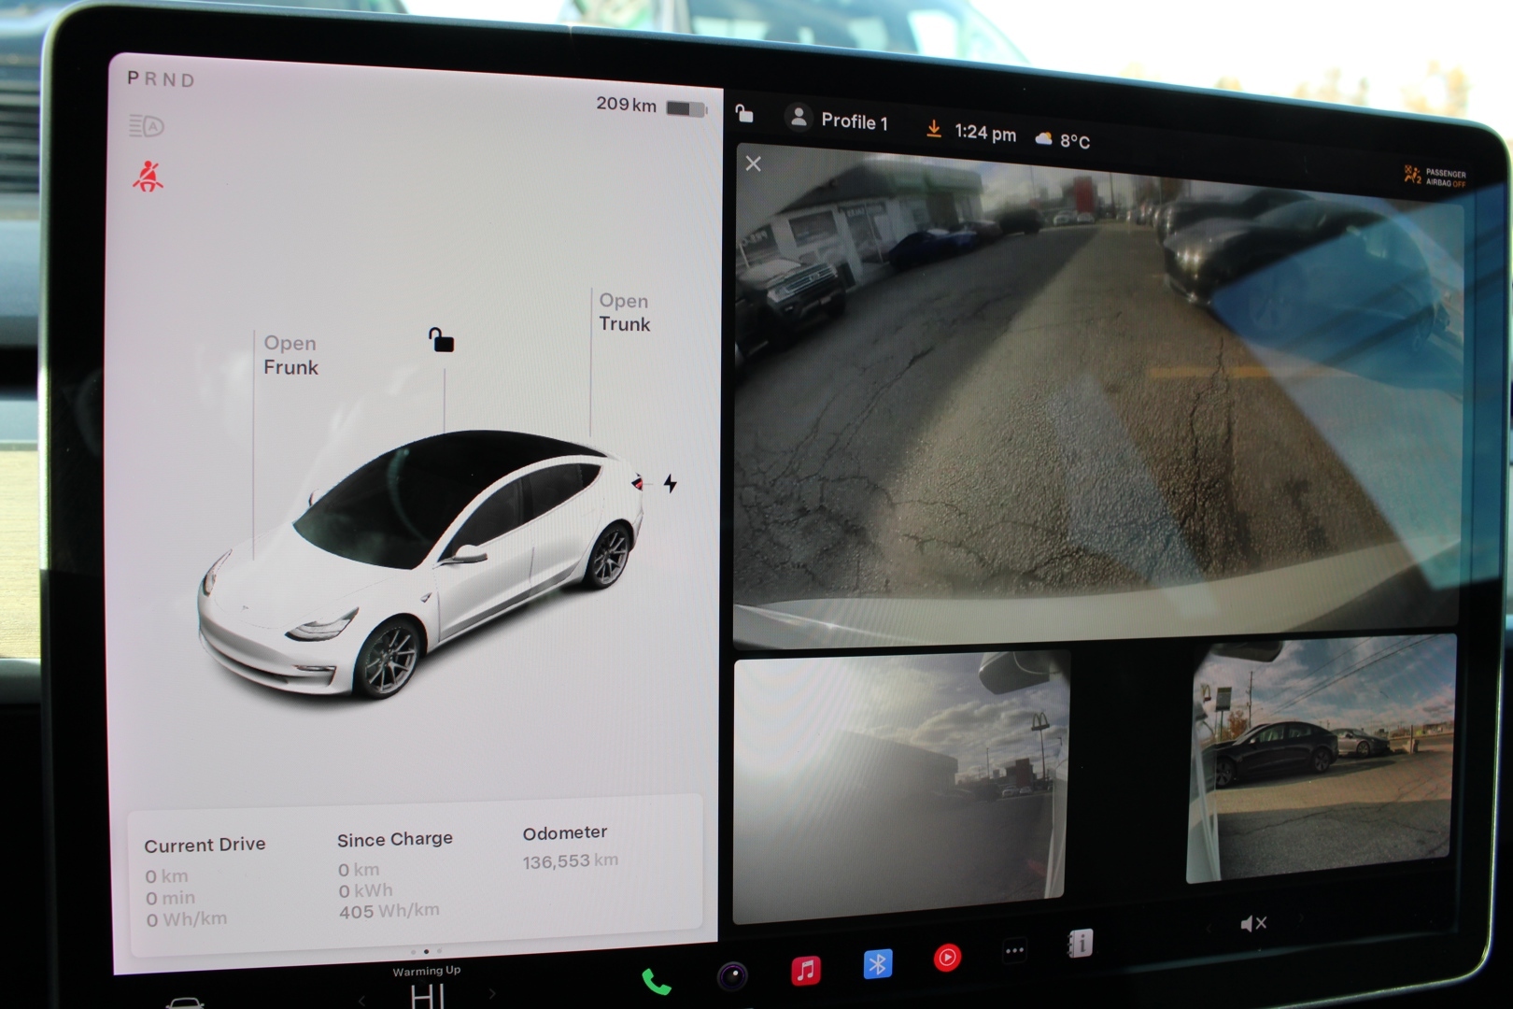The height and width of the screenshot is (1009, 1513).
Task: Increase temperature with right chevron
Action: pyautogui.click(x=492, y=993)
